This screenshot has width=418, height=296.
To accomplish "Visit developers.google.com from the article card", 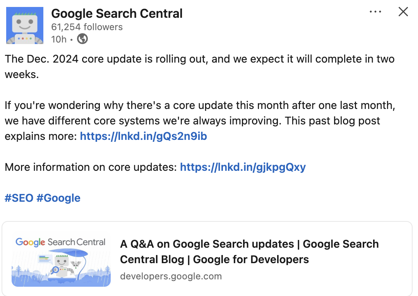I will pos(171,276).
